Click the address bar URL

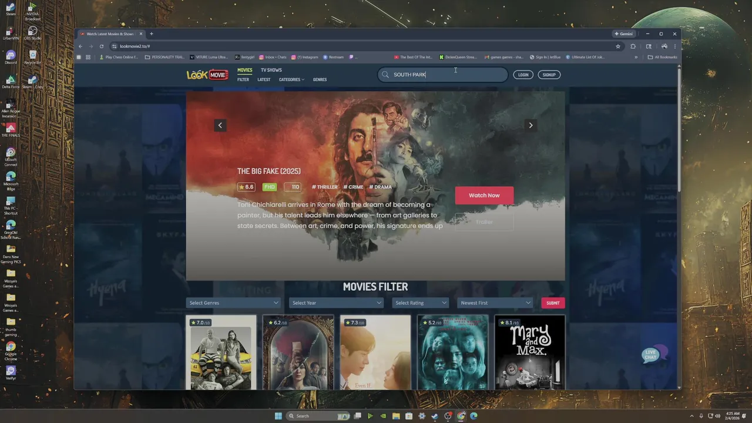click(x=135, y=46)
